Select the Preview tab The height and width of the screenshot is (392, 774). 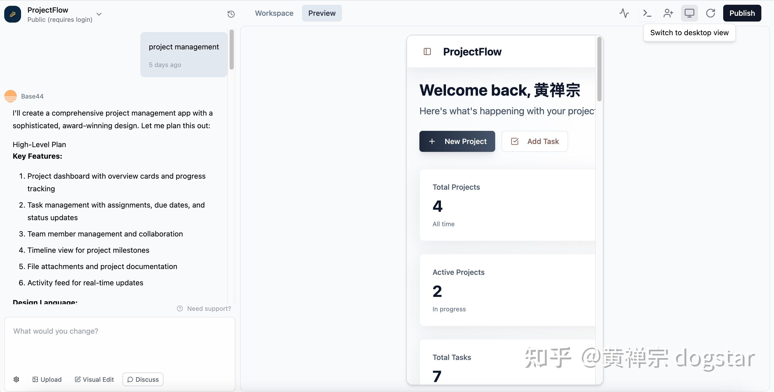click(321, 13)
